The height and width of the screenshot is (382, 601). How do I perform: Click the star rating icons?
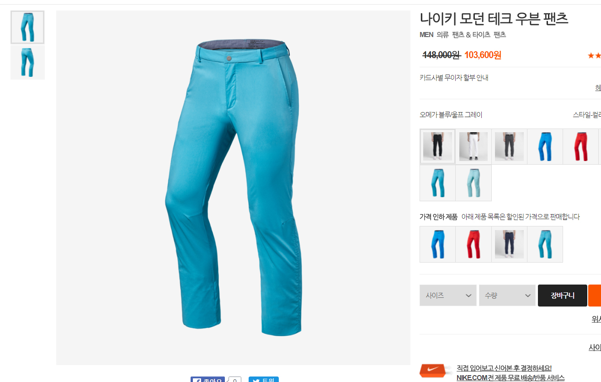pos(594,55)
